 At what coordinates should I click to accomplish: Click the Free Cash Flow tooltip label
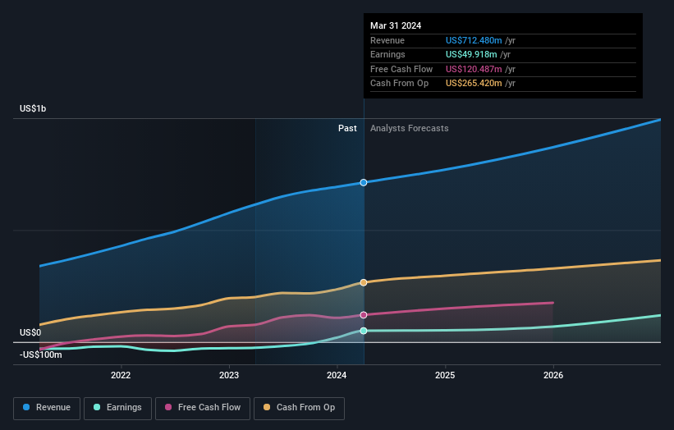(x=401, y=69)
